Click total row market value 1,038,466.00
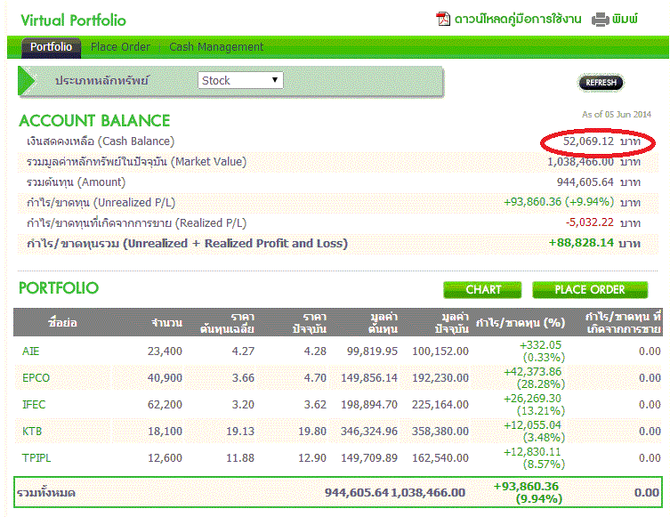670x517 pixels. click(x=428, y=493)
